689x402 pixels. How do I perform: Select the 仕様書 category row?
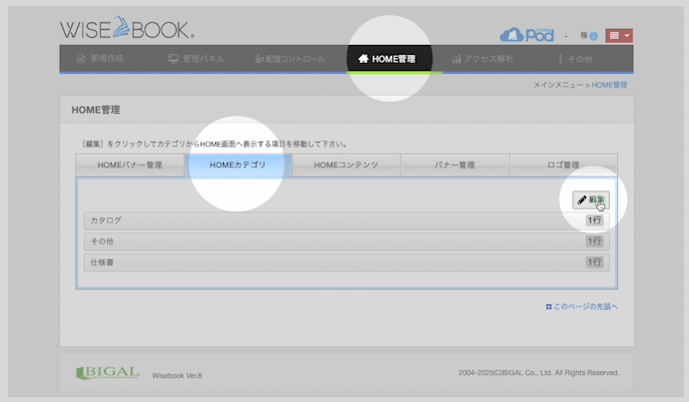point(346,262)
